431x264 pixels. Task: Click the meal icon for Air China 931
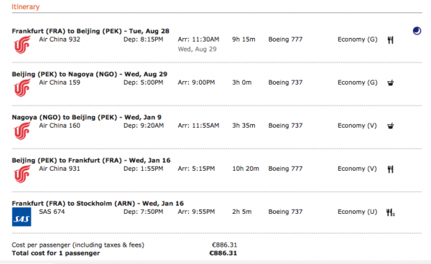coord(390,169)
